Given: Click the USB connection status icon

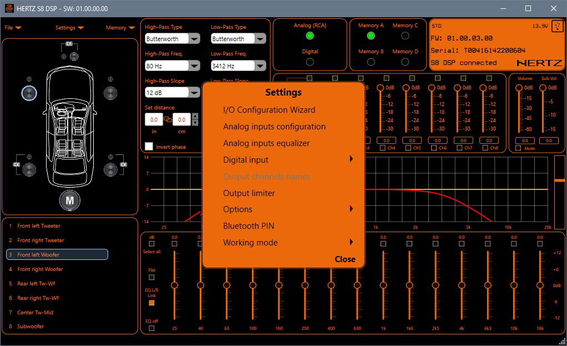Looking at the screenshot, I should pos(557,27).
